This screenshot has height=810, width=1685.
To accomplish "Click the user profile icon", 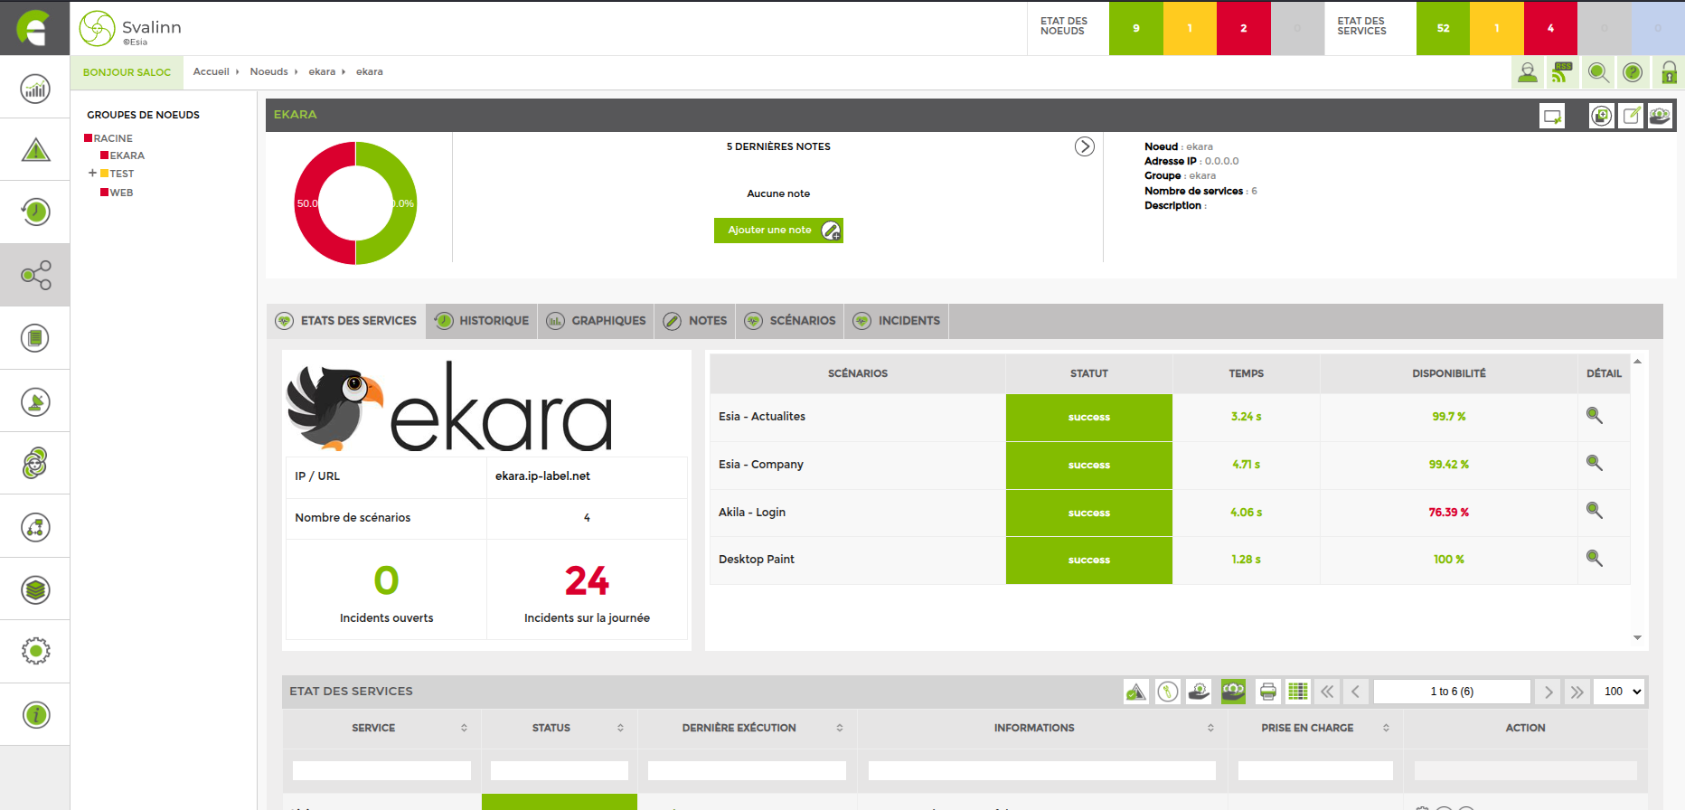I will 1528,72.
